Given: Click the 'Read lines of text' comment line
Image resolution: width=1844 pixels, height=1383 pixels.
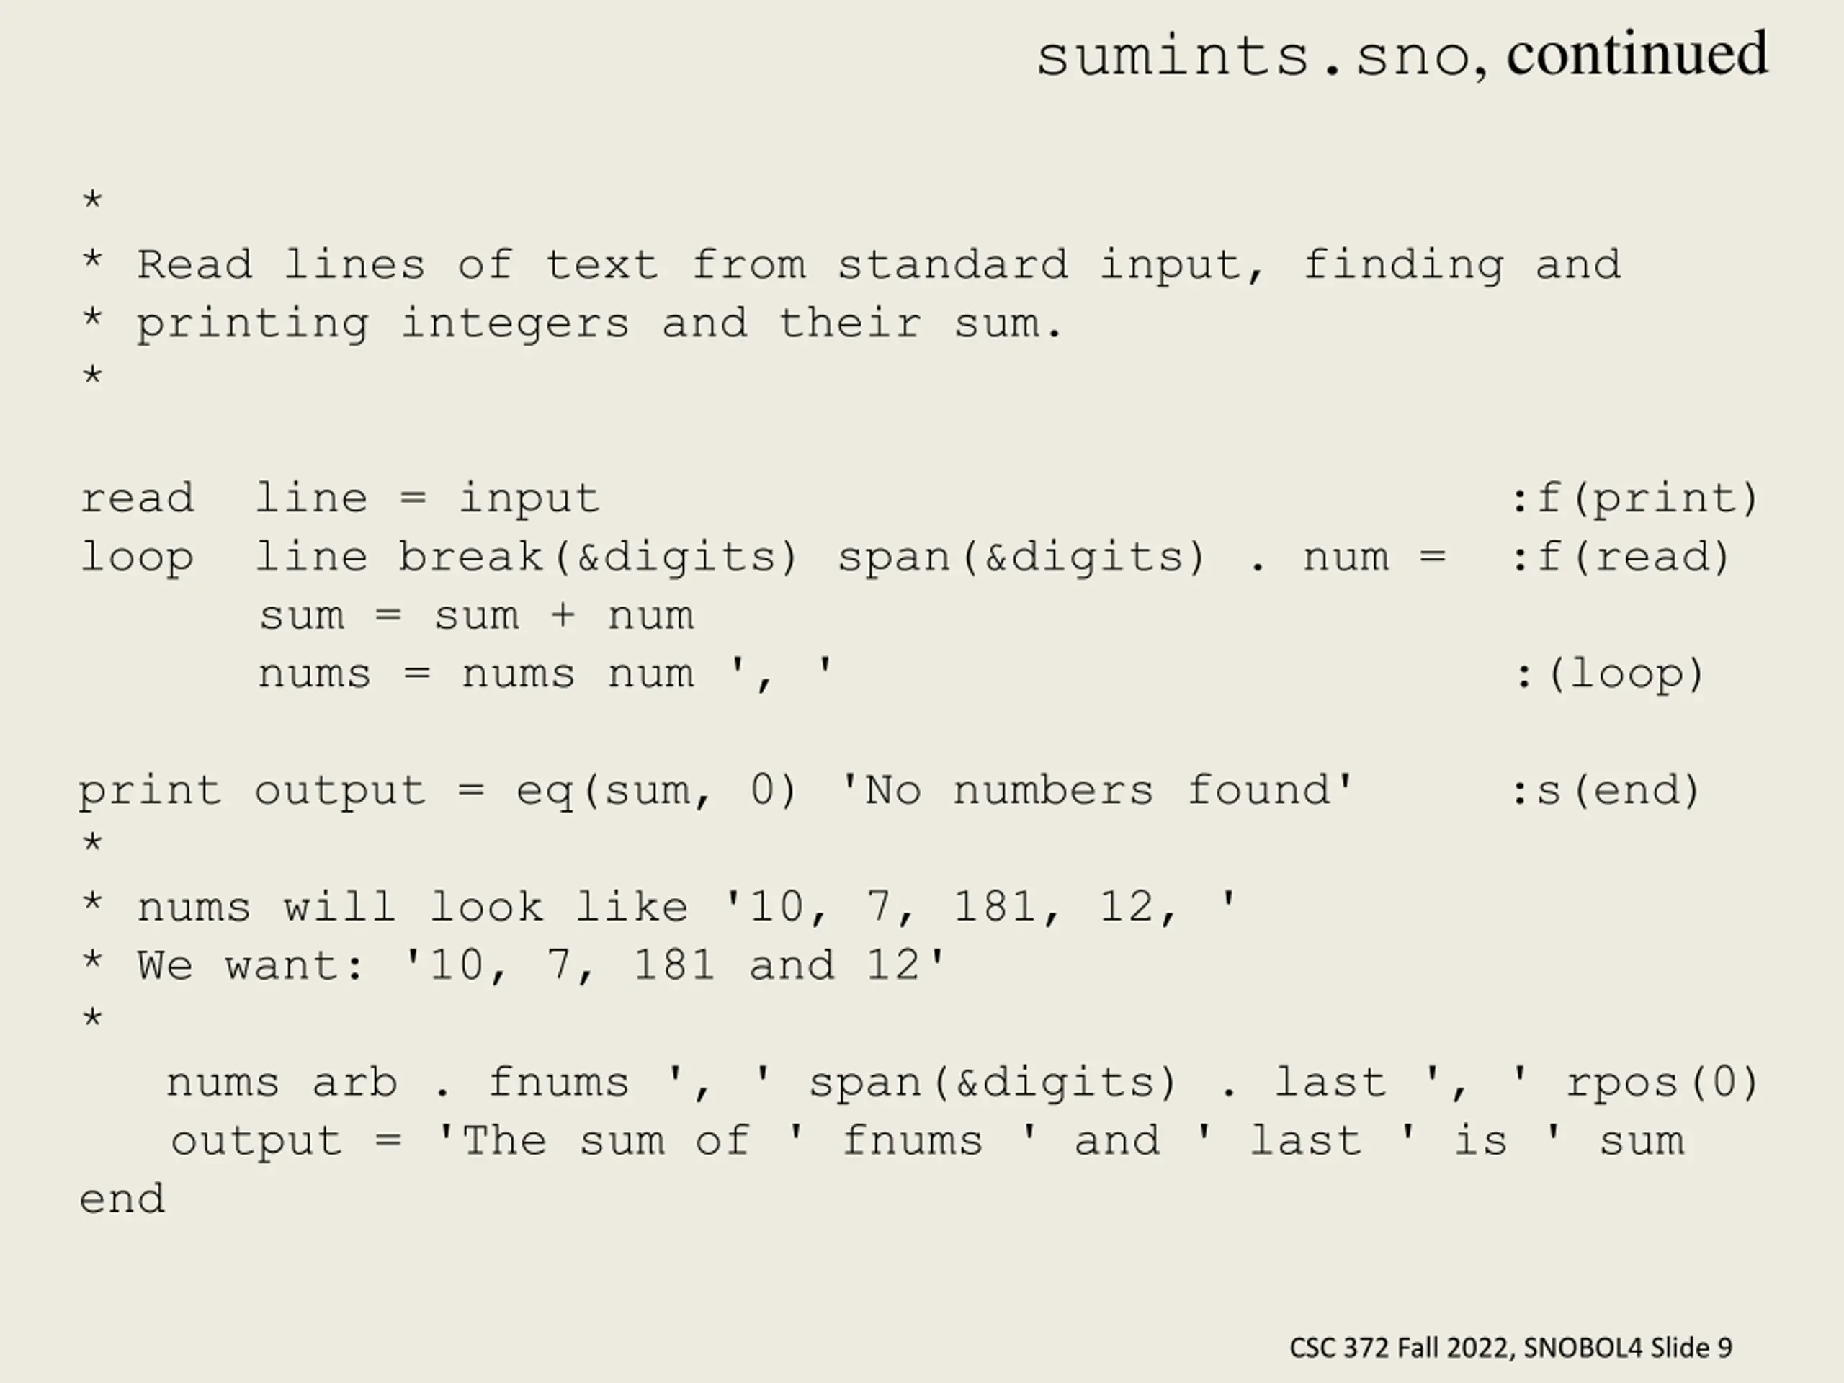Looking at the screenshot, I should (x=851, y=266).
